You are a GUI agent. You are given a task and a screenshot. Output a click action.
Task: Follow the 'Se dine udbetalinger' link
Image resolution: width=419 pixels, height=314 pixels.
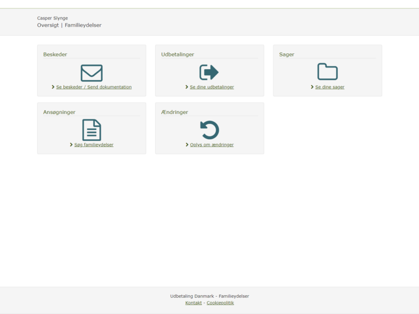[212, 87]
